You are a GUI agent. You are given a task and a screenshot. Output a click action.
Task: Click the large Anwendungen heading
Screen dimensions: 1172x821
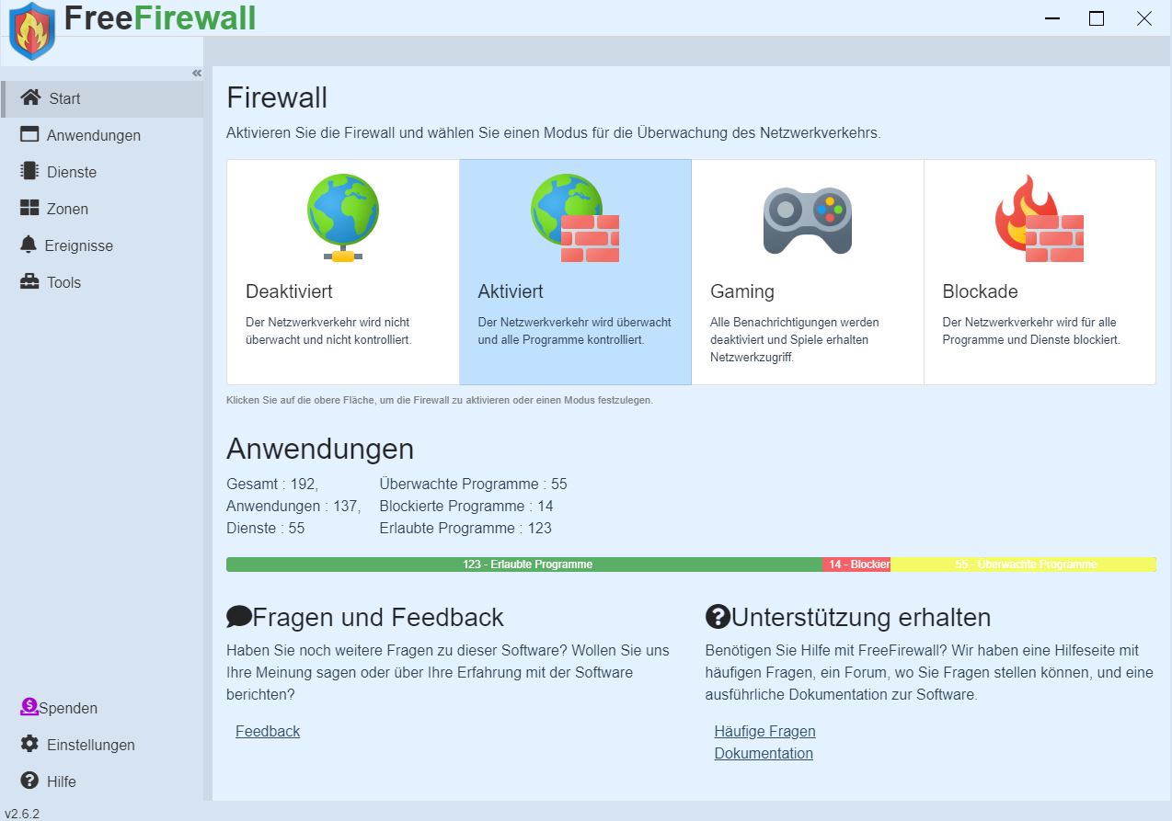click(x=320, y=450)
